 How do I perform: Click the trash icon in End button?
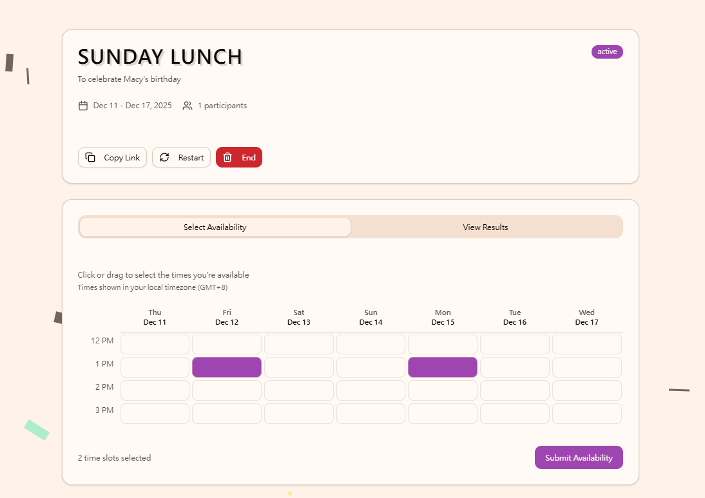pos(227,157)
